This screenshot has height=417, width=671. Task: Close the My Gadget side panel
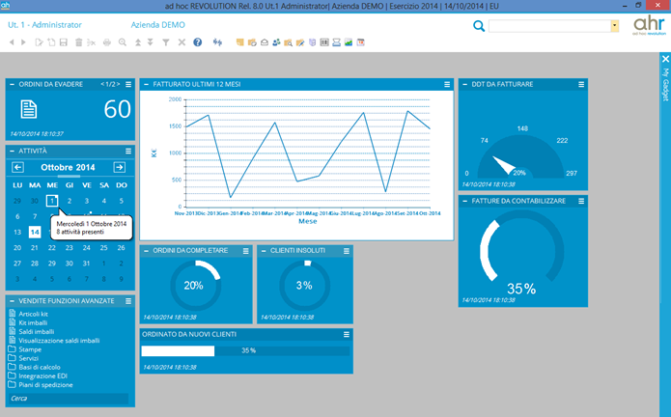(x=665, y=59)
